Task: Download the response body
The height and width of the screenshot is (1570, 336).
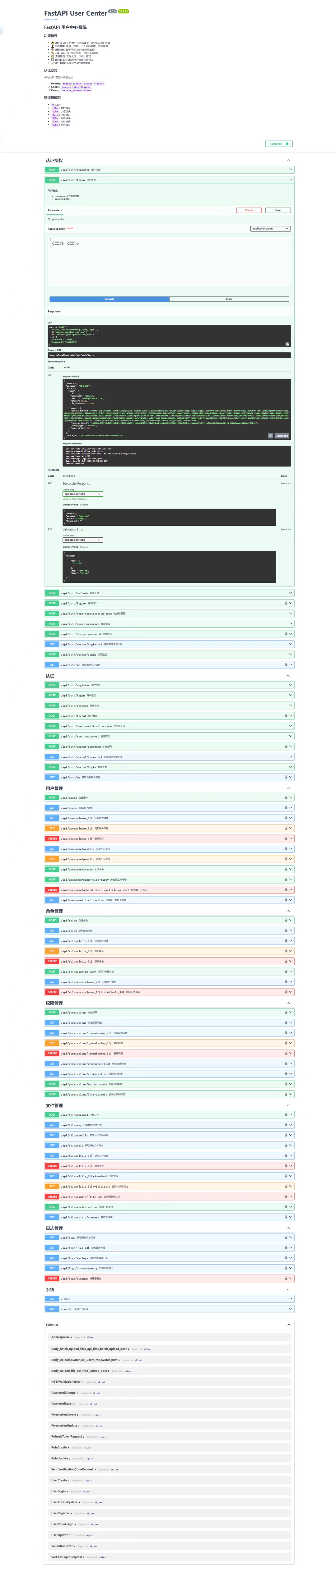Action: [282, 436]
